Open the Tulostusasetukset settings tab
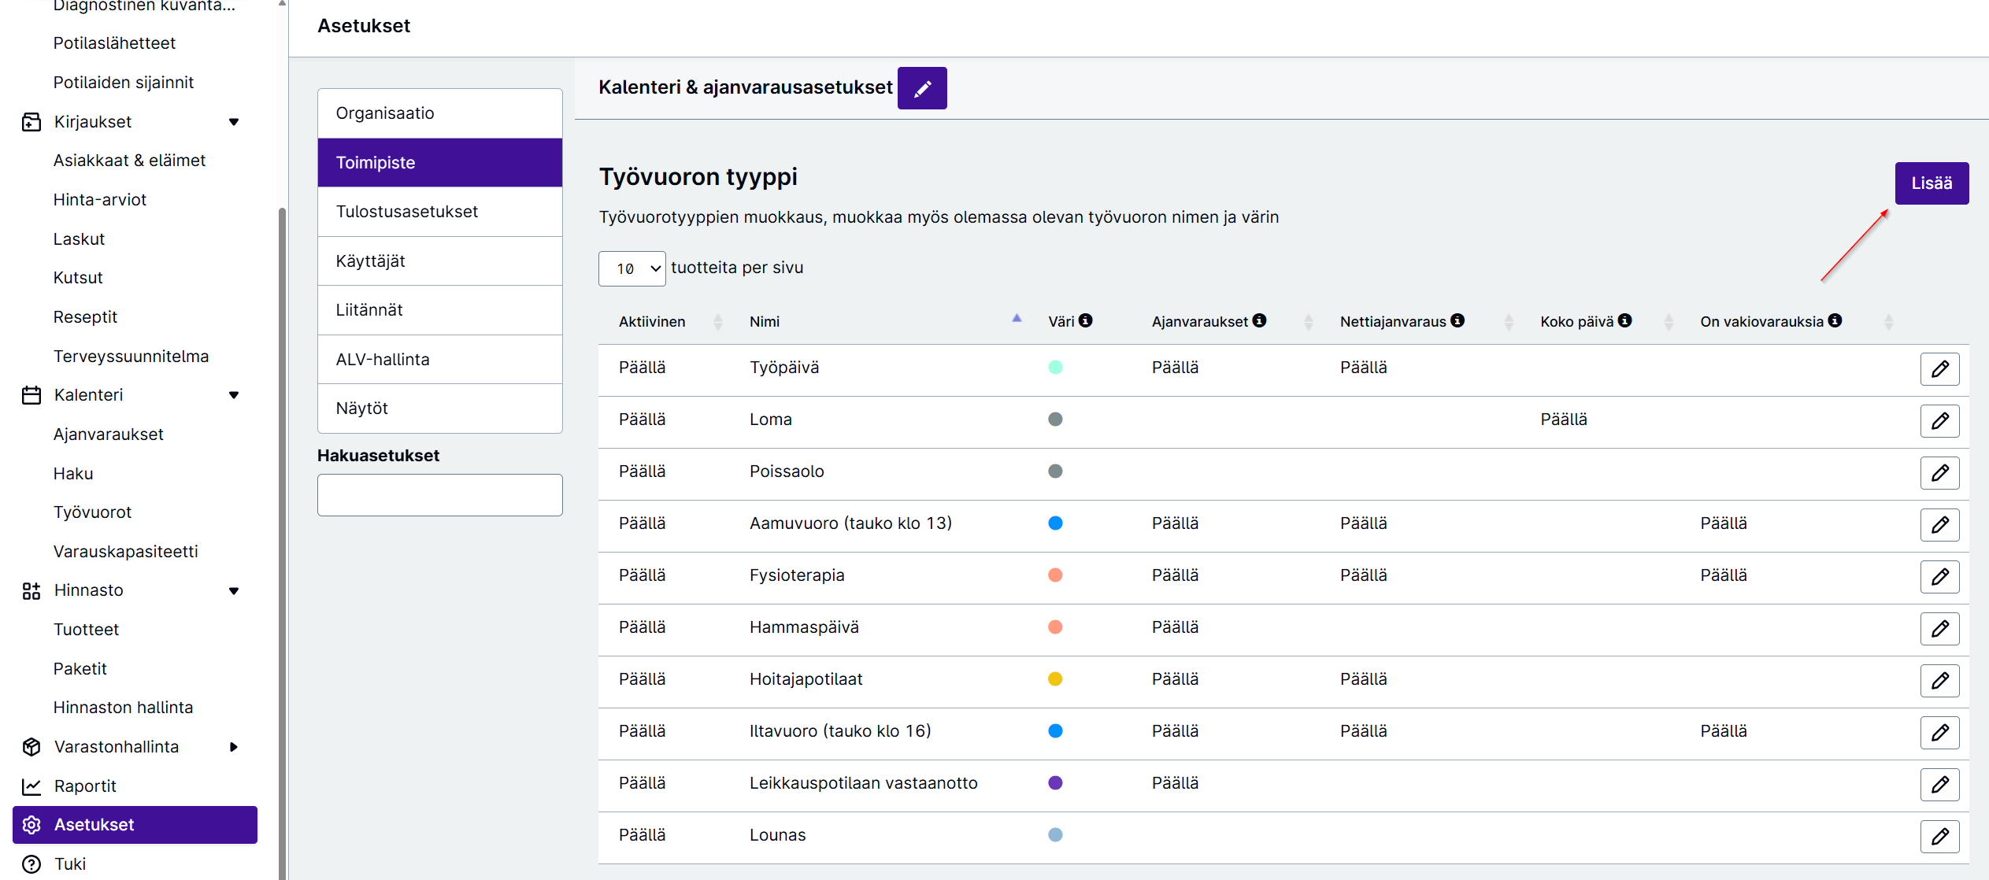1989x880 pixels. [x=439, y=212]
